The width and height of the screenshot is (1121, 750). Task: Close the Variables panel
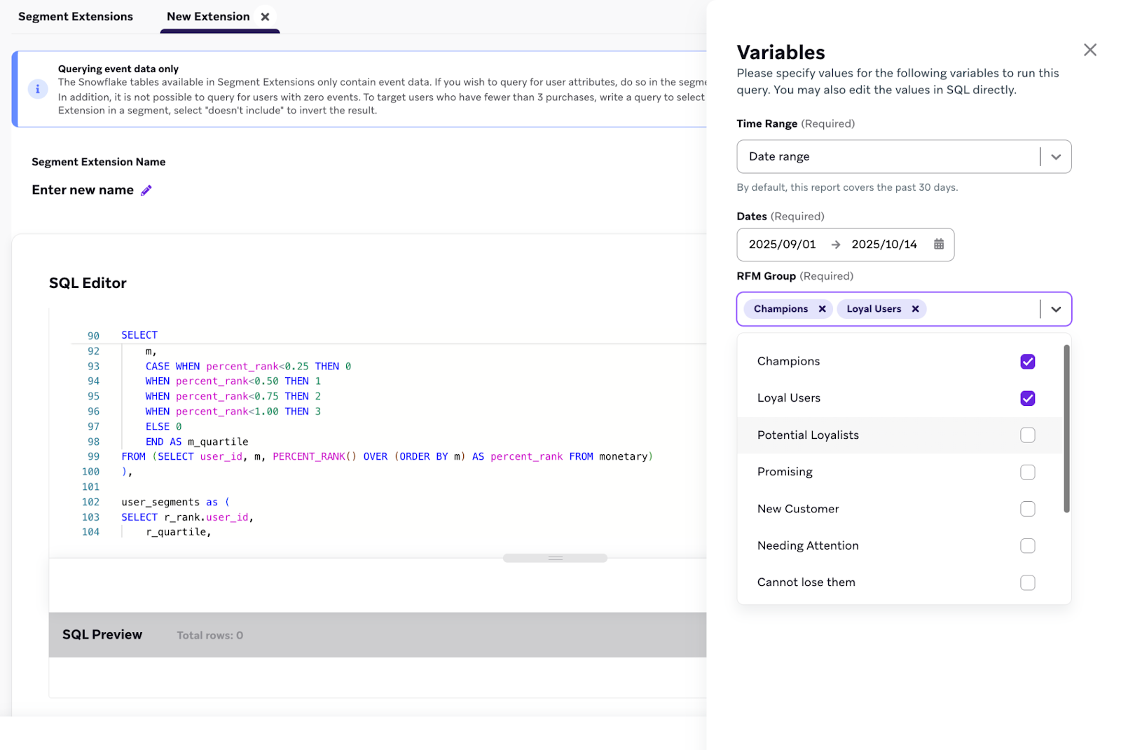point(1089,50)
